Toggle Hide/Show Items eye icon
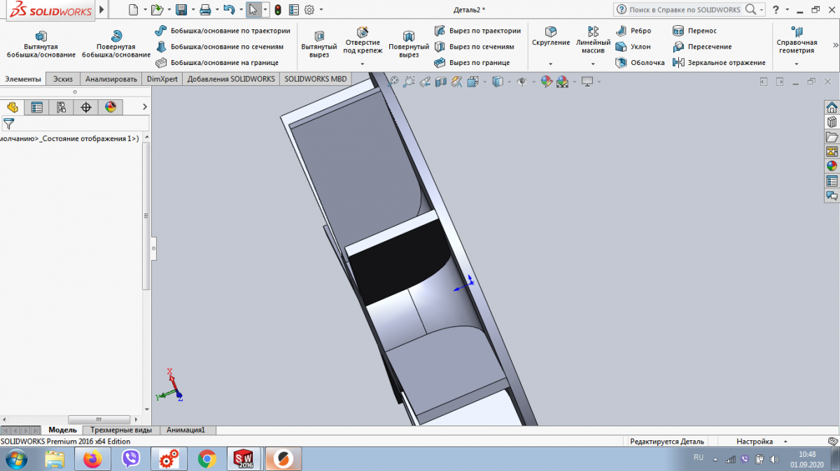The image size is (840, 471). coord(521,82)
